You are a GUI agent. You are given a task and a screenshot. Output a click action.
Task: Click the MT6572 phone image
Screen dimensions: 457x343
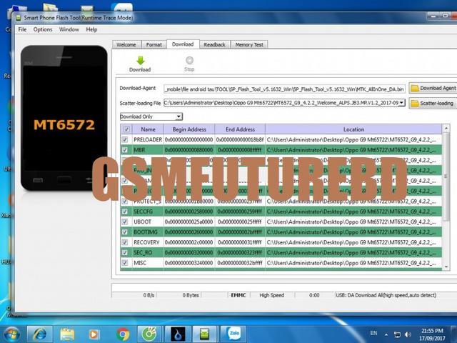(64, 118)
